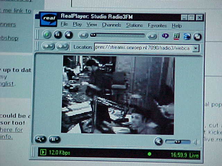Stop playback with the Stop button
The width and height of the screenshot is (222, 166).
click(x=69, y=35)
